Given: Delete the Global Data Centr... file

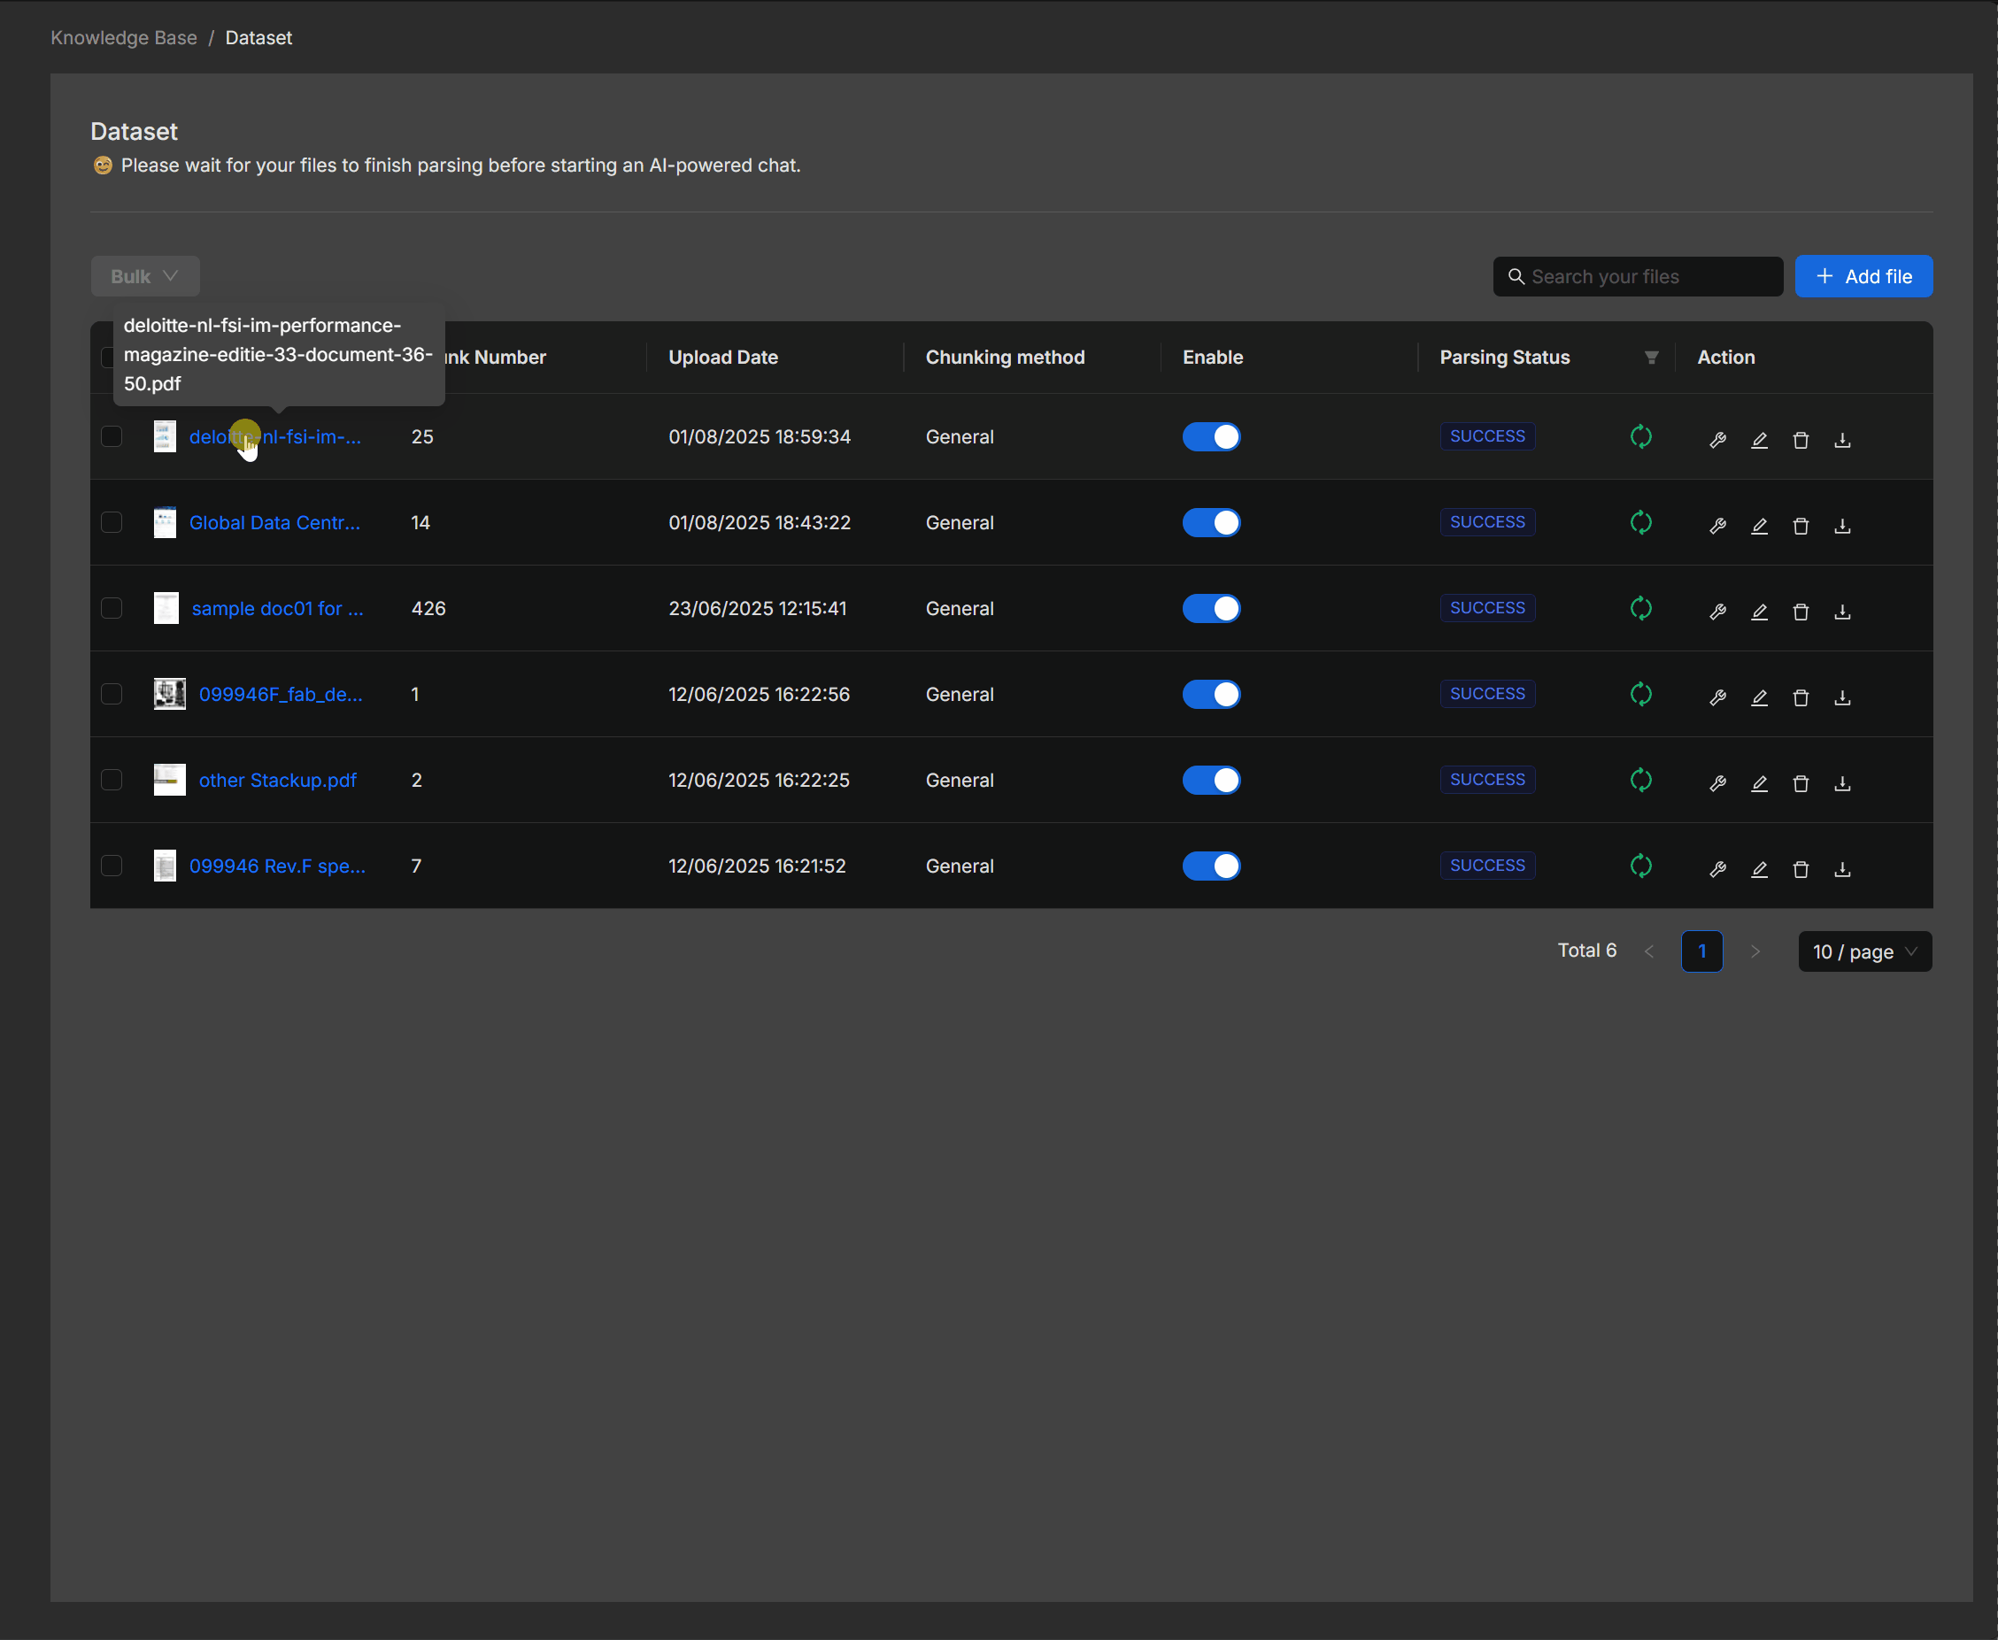Looking at the screenshot, I should [x=1801, y=527].
